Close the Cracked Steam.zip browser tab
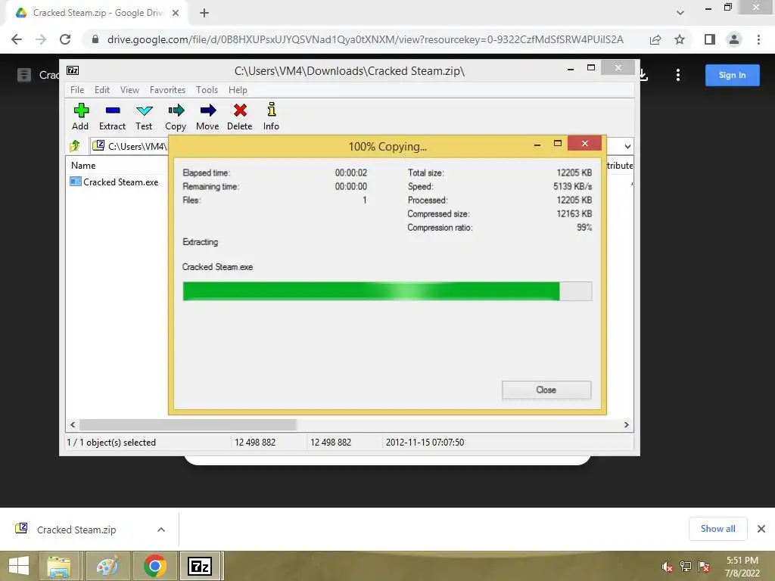This screenshot has height=581, width=775. pos(176,13)
